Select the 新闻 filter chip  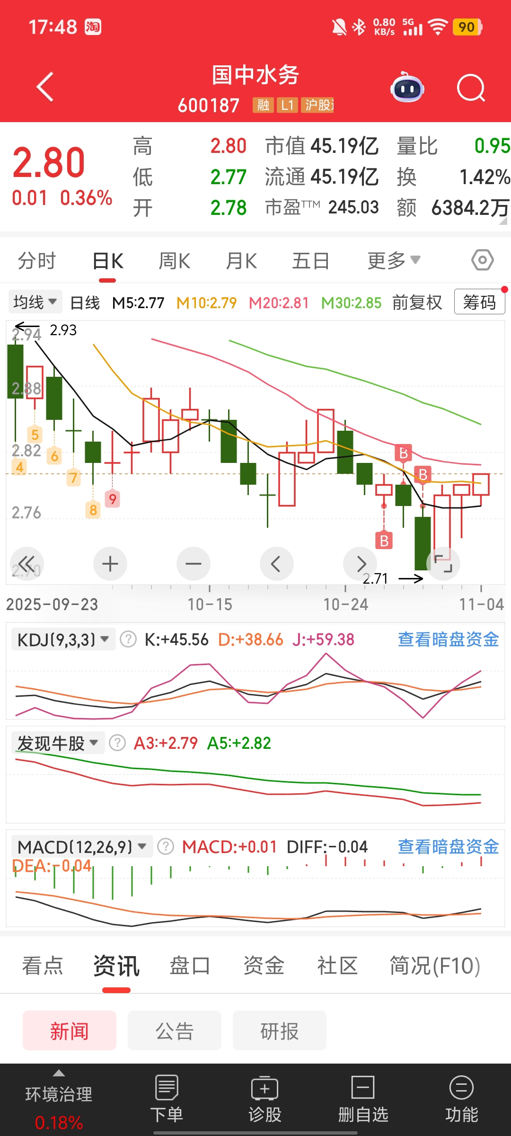click(70, 1031)
